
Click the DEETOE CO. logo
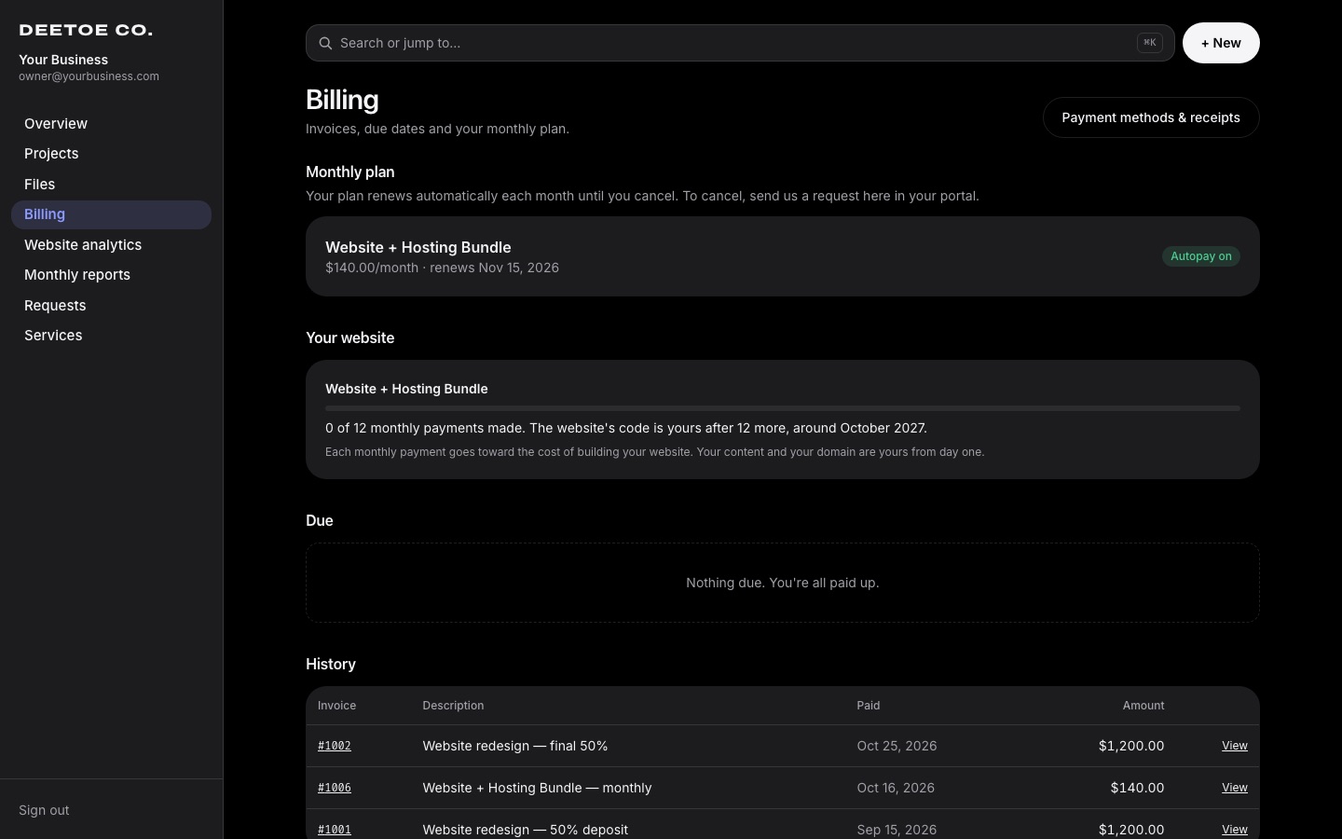(x=86, y=30)
